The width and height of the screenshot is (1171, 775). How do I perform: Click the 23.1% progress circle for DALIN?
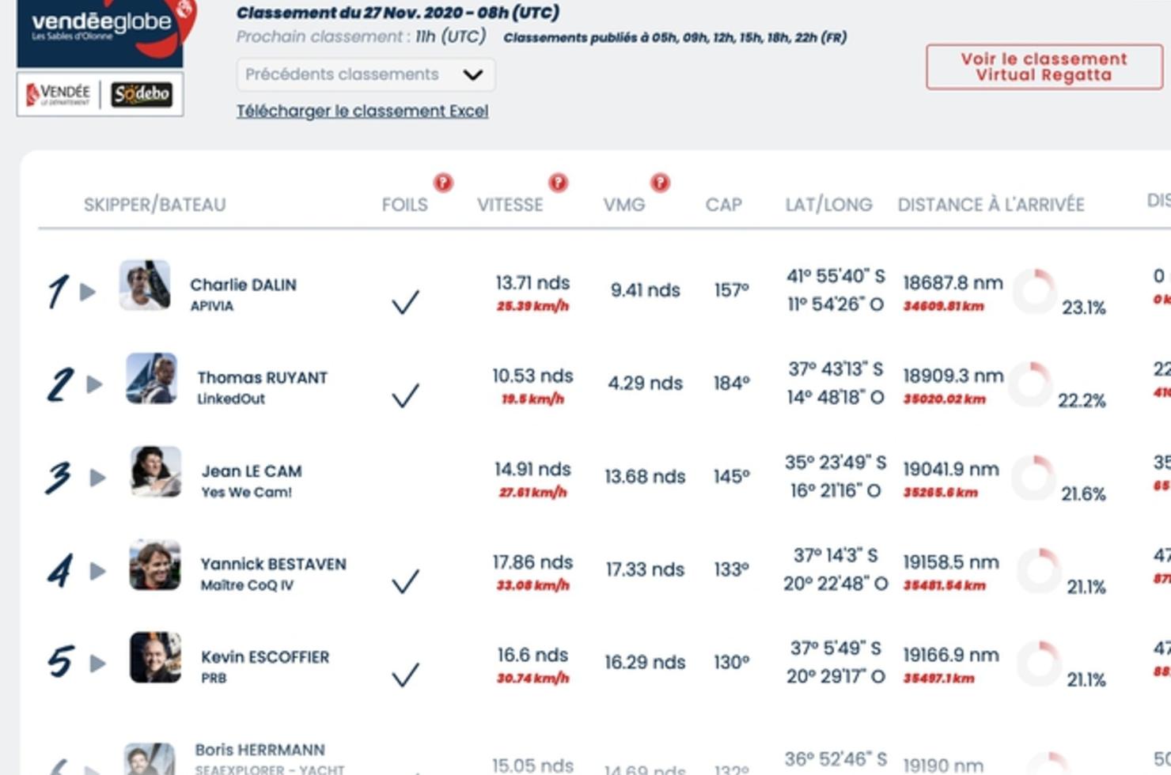(1035, 291)
